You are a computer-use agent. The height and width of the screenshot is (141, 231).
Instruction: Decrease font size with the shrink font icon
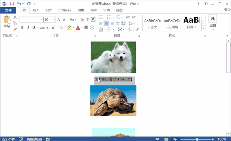click(64, 19)
